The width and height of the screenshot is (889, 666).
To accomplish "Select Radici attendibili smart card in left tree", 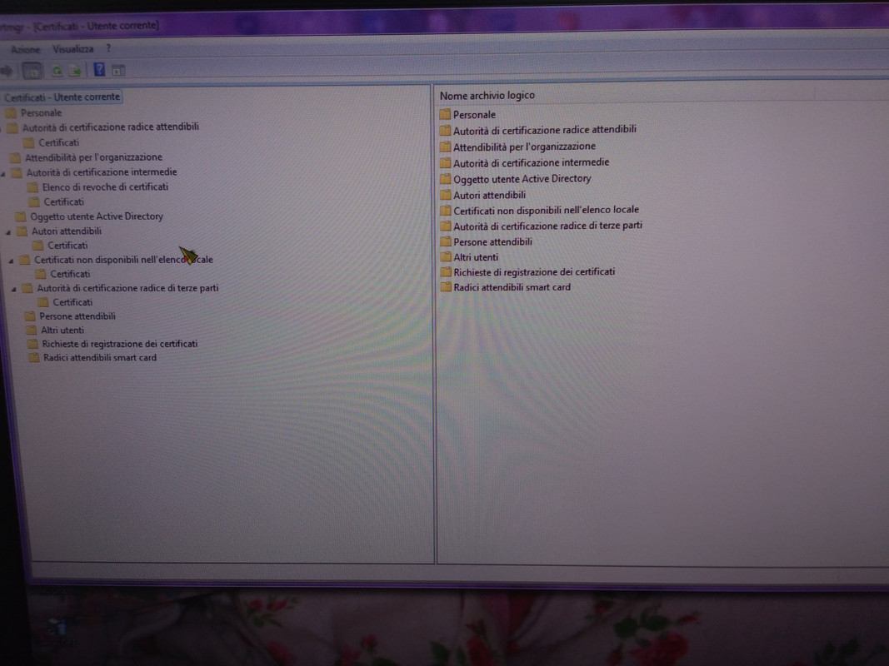I will point(100,358).
